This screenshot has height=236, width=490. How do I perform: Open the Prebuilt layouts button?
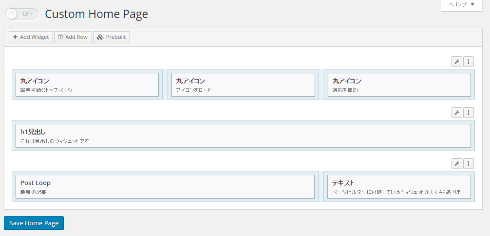(112, 37)
